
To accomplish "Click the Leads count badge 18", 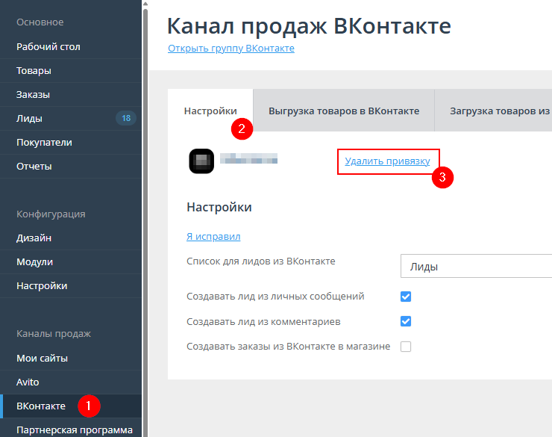I will pyautogui.click(x=125, y=118).
